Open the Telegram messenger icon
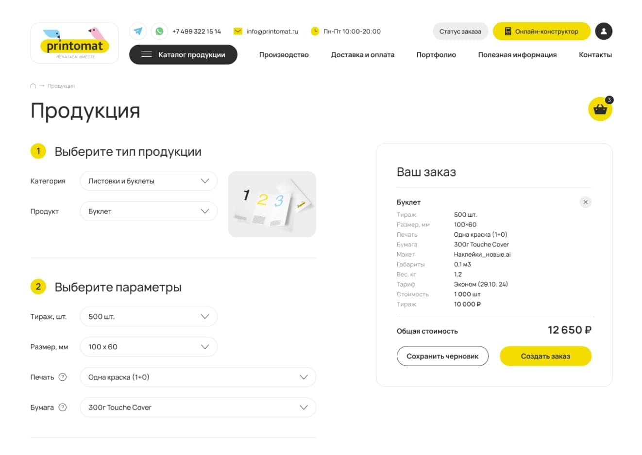 138,31
